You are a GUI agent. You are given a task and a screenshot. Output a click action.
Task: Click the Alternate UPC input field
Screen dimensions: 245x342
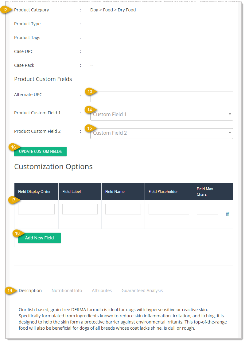pos(161,97)
